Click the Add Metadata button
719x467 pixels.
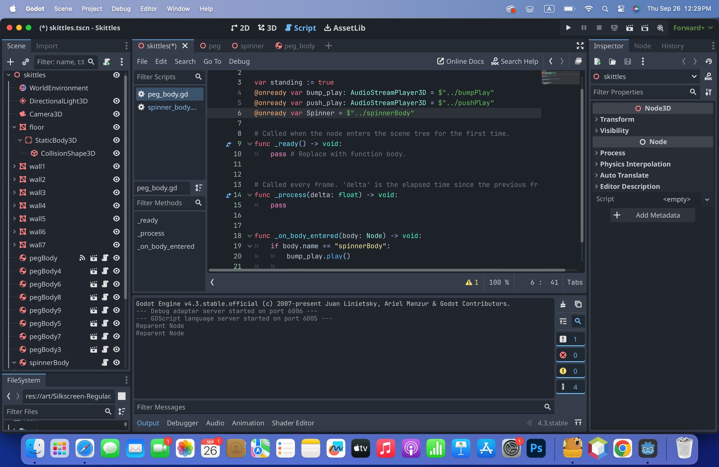click(652, 215)
